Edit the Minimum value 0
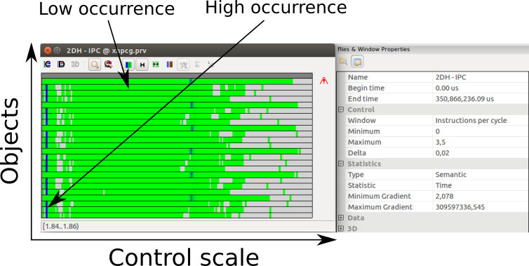Image resolution: width=529 pixels, height=266 pixels. pyautogui.click(x=480, y=131)
